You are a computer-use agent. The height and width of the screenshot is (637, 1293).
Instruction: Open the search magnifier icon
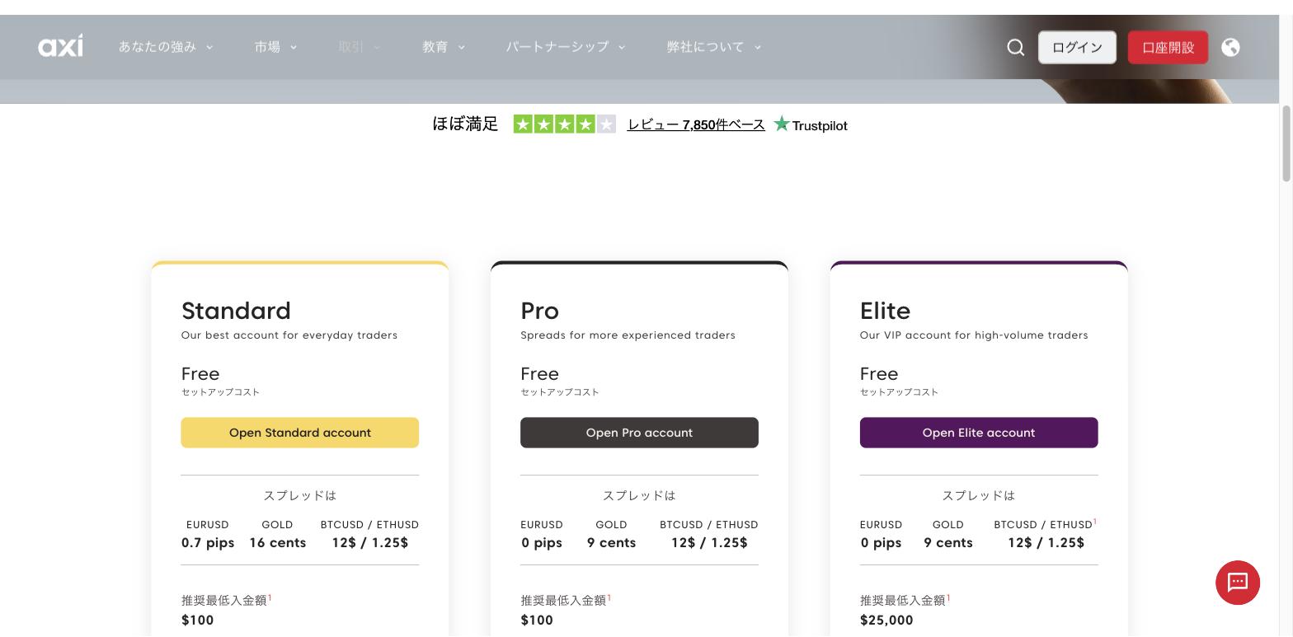(1016, 48)
